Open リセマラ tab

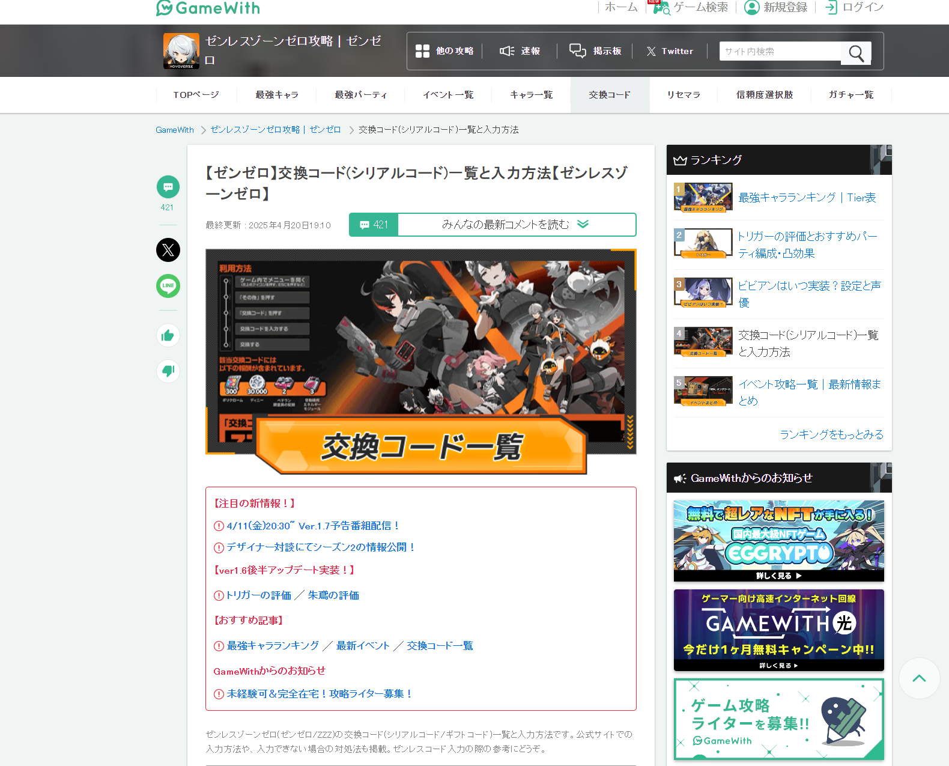click(x=684, y=95)
